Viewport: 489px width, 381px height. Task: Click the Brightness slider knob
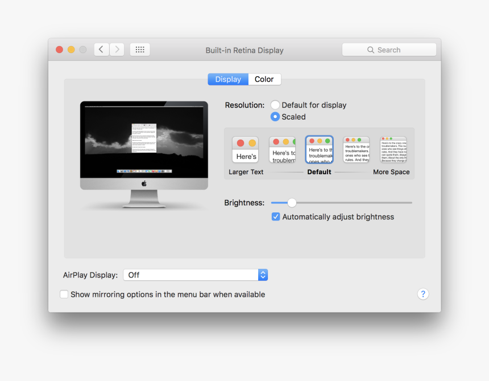292,203
